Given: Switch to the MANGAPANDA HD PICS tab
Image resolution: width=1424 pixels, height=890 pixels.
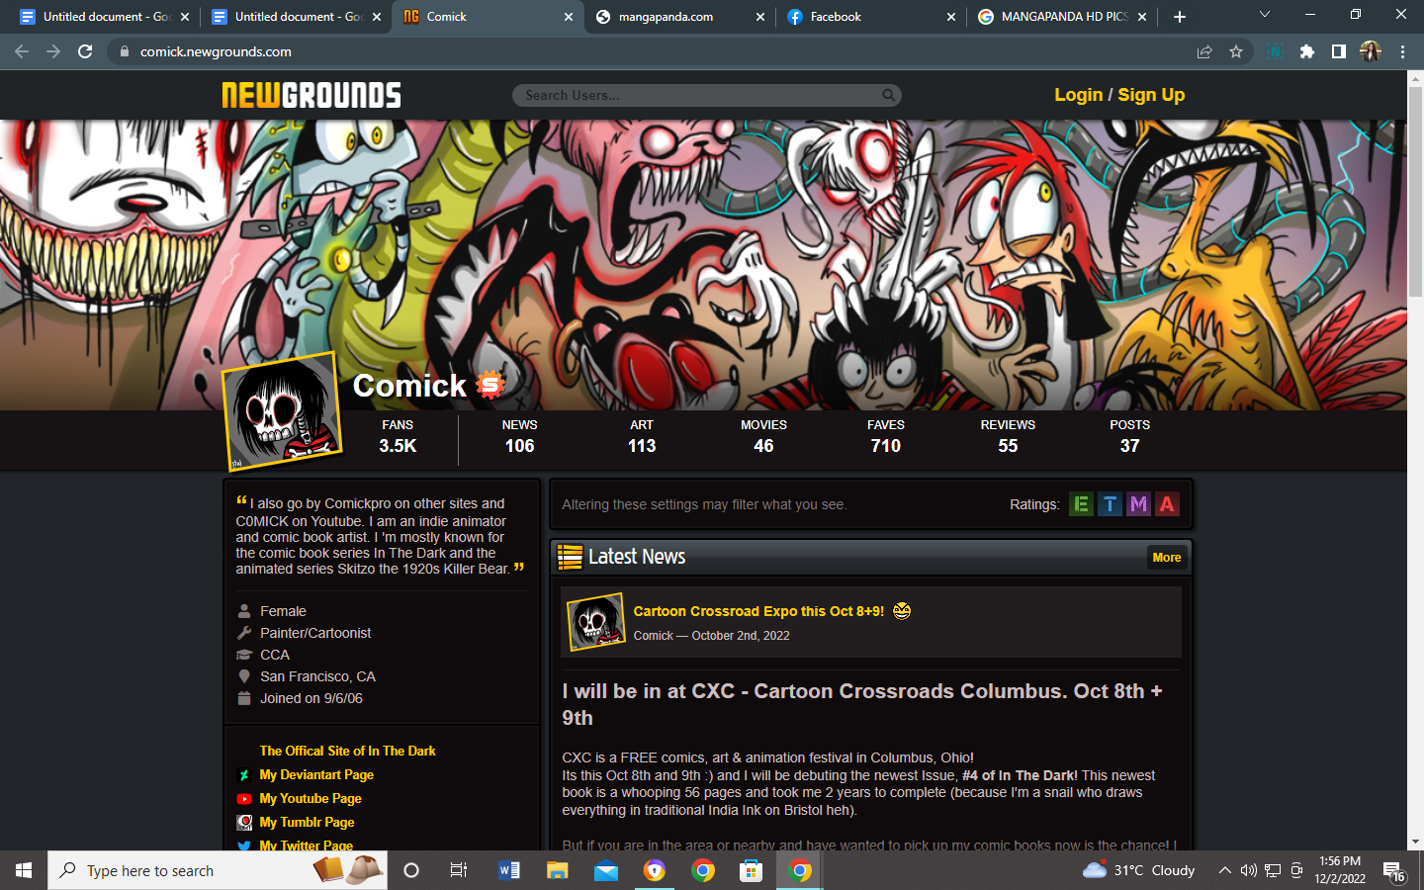Looking at the screenshot, I should point(1063,17).
